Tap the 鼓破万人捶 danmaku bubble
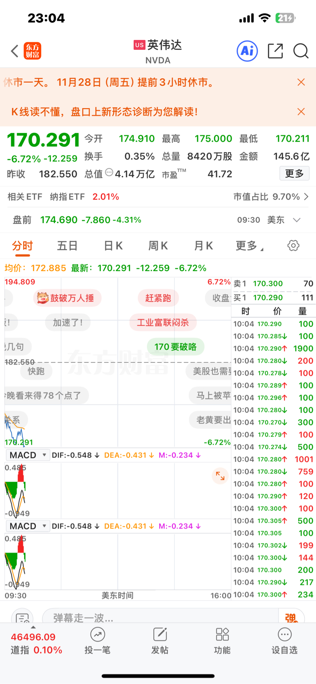 click(67, 298)
